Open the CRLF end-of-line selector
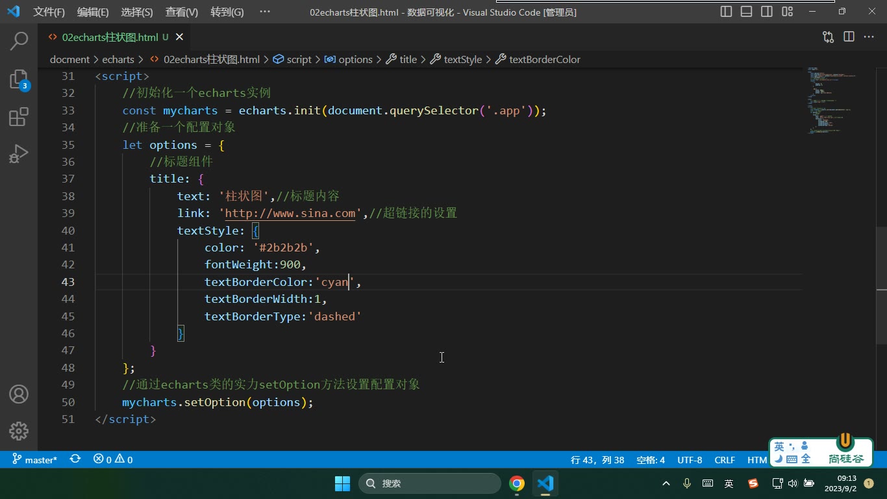 coord(725,459)
